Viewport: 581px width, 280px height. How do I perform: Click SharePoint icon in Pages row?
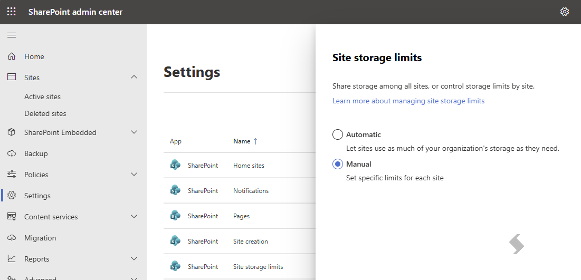(x=175, y=216)
